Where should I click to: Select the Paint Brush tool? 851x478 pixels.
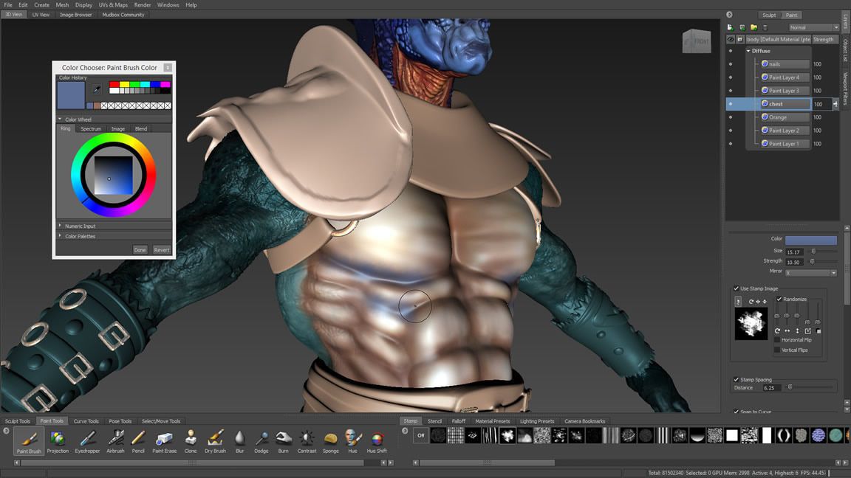coord(29,440)
